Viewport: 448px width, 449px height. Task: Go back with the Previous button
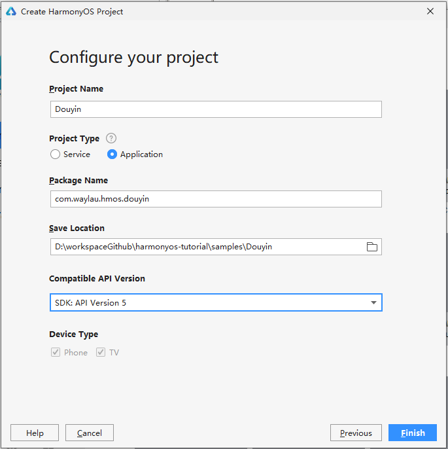[x=356, y=433]
